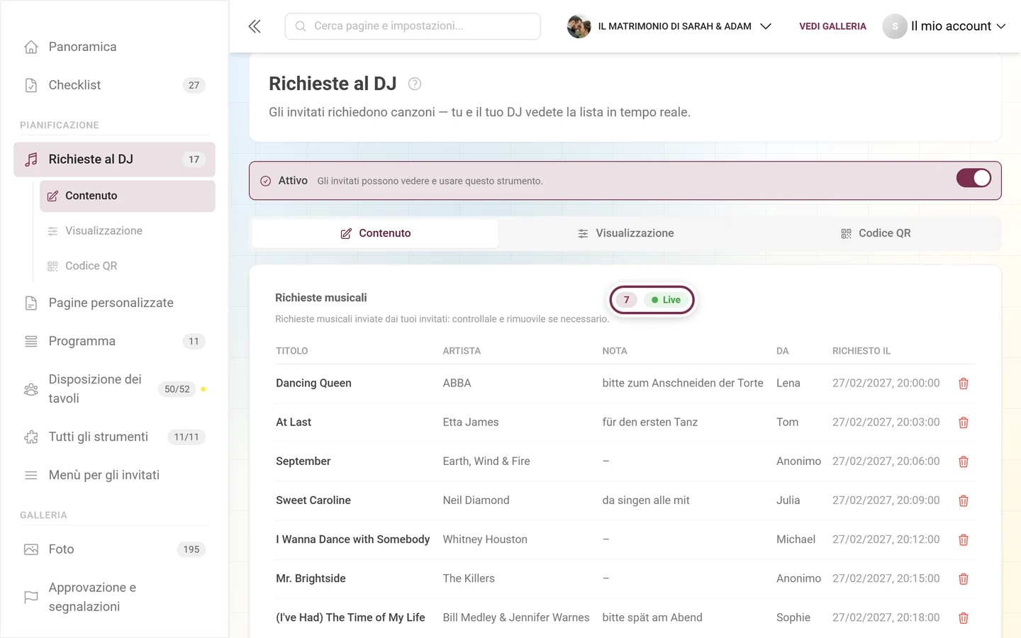This screenshot has height=638, width=1021.
Task: Switch to the Visualizzazione tab
Action: tap(625, 233)
